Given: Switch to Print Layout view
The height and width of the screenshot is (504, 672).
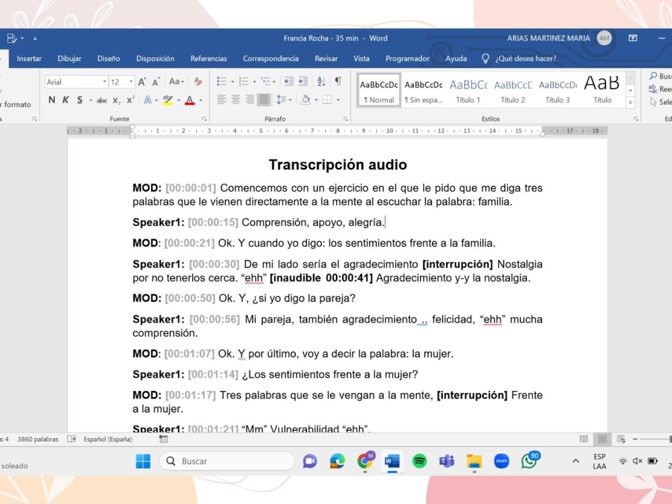Looking at the screenshot, I should pos(602,439).
